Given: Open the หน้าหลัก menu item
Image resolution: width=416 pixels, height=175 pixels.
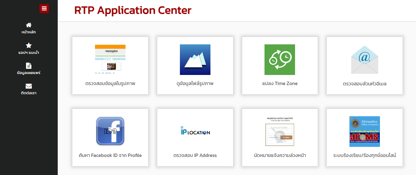Looking at the screenshot, I should 29,32.
